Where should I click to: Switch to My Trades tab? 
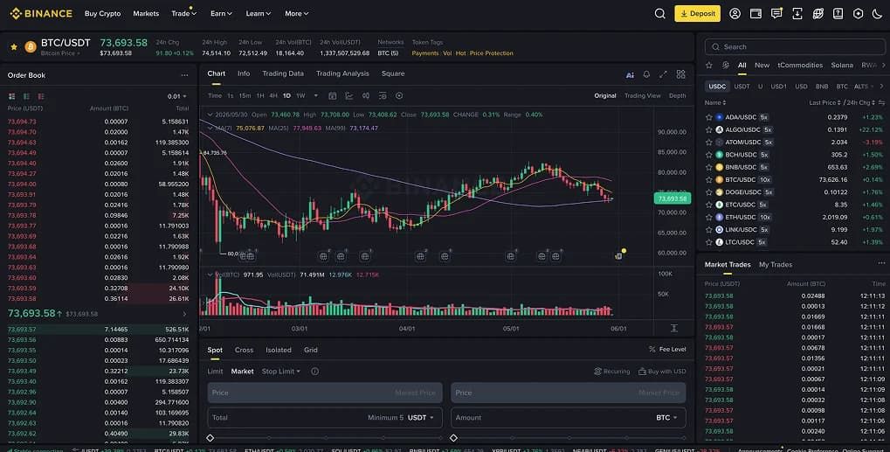click(776, 265)
